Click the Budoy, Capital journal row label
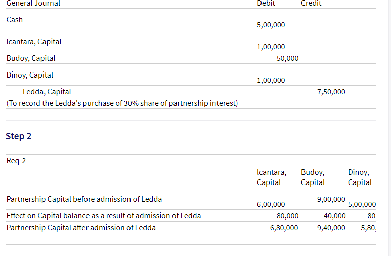Image resolution: width=391 pixels, height=256 pixels. [31, 58]
